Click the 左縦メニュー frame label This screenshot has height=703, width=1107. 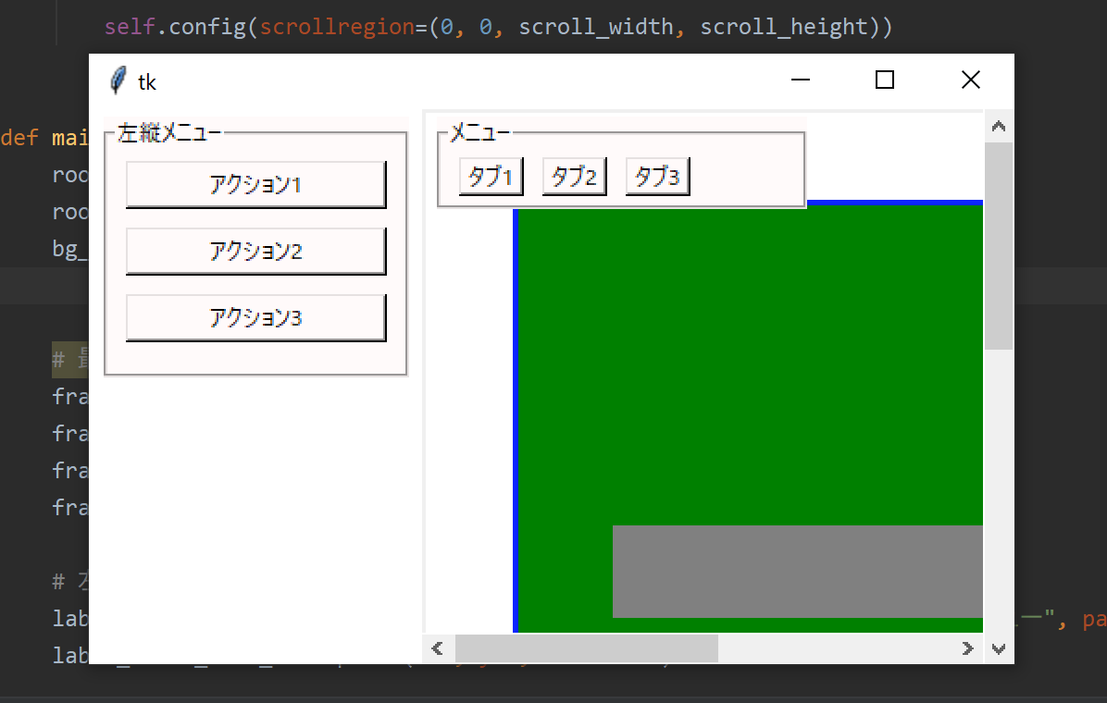pyautogui.click(x=169, y=132)
